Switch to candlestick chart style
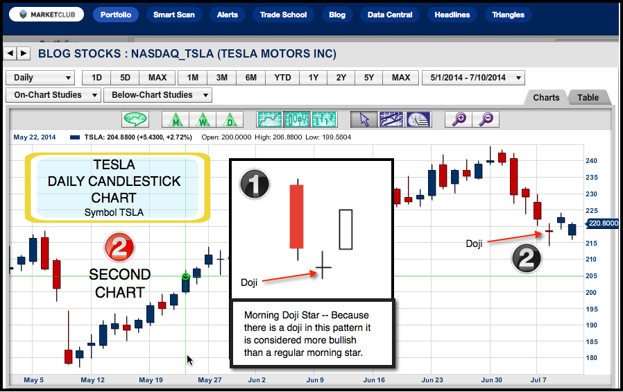This screenshot has width=623, height=392. click(x=297, y=119)
